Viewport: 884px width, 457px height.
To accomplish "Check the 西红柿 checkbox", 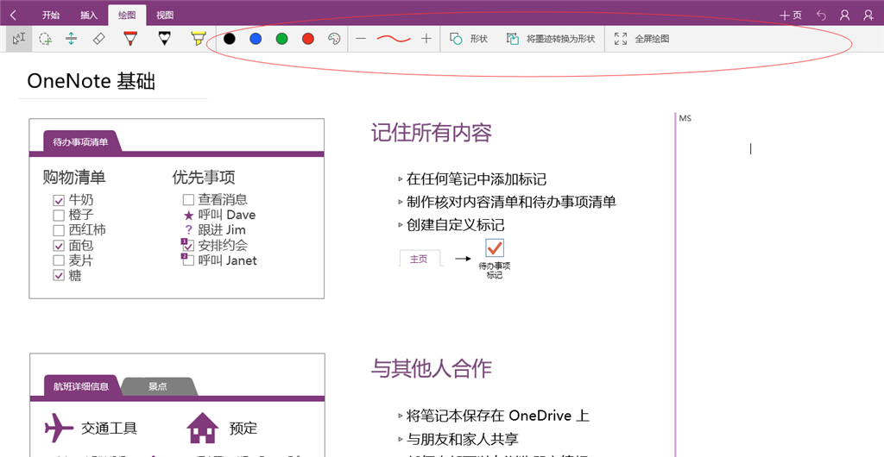I will coord(59,230).
